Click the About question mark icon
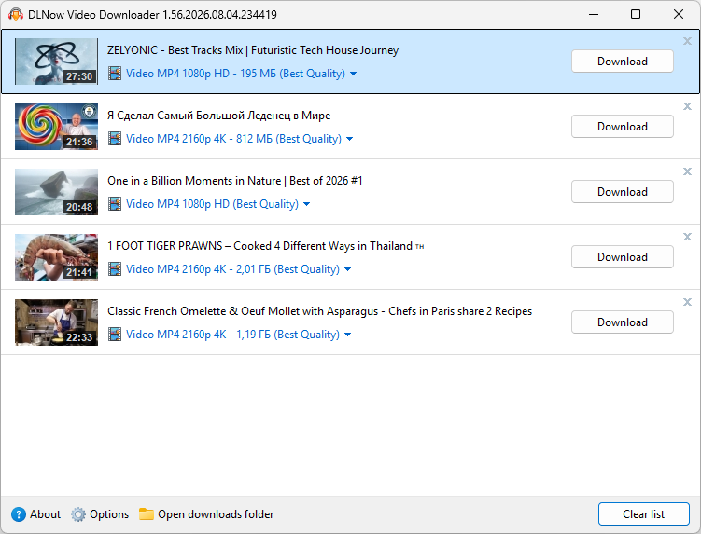This screenshot has height=534, width=701. point(19,514)
